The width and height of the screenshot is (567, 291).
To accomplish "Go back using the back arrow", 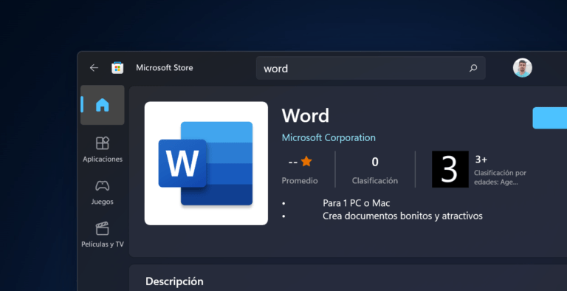I will point(94,68).
